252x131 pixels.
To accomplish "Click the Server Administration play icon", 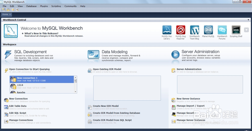I will click(175, 54).
